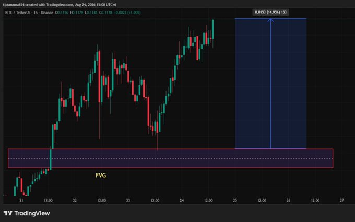The image size is (355, 222).
Task: Click date label 26 on time axis
Action: pos(288,200)
